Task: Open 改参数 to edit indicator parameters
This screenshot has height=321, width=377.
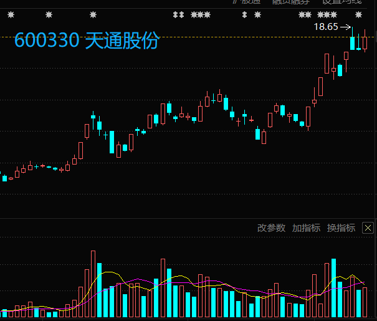Action: pyautogui.click(x=271, y=228)
